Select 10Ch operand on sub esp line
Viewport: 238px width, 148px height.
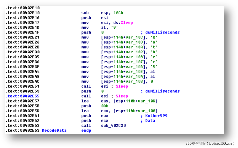118,13
